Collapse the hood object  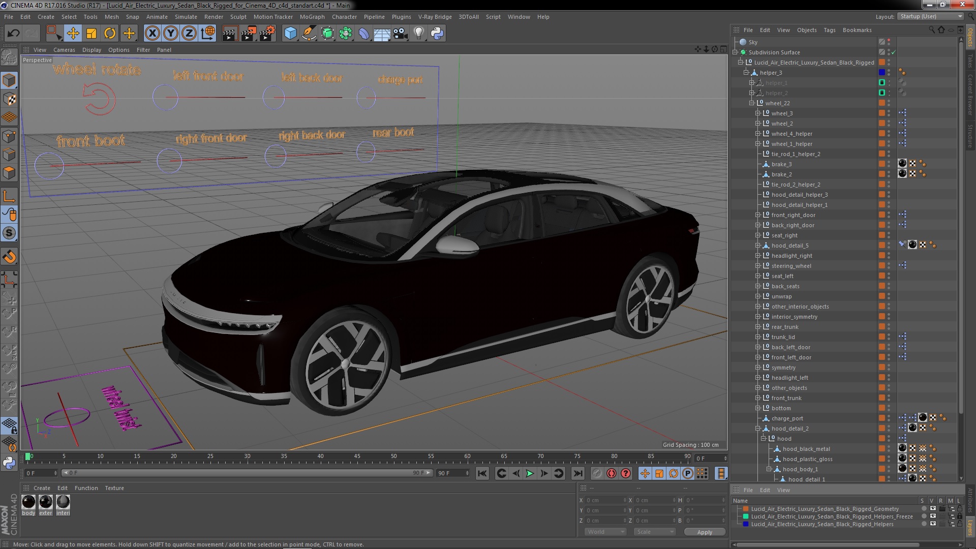pos(763,438)
